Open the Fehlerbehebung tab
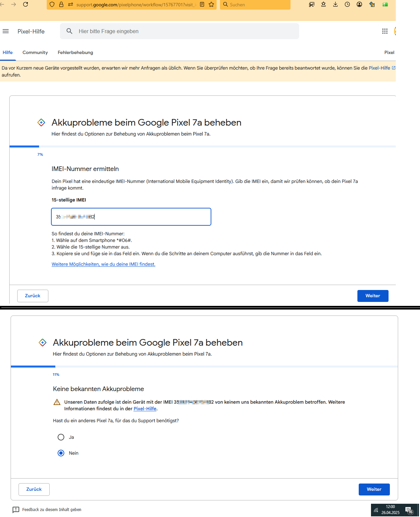The width and height of the screenshot is (420, 517). [75, 52]
